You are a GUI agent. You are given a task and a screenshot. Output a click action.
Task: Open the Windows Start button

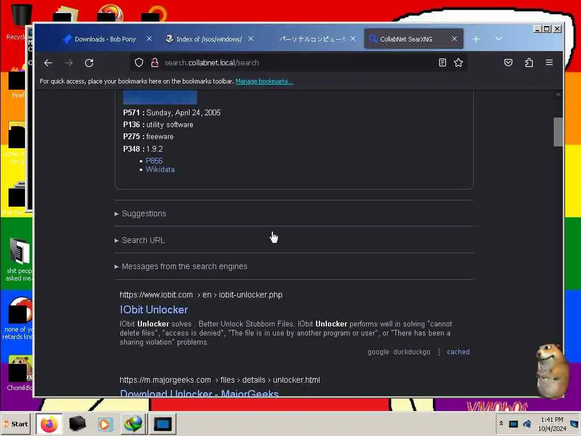[15, 424]
